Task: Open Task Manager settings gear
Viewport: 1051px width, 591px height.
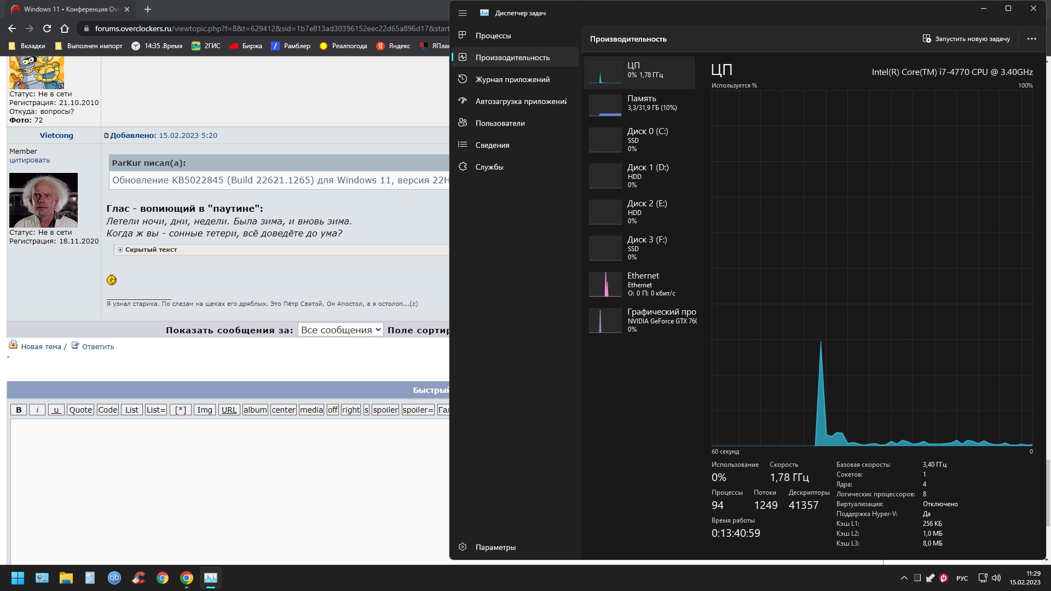Action: pos(463,547)
